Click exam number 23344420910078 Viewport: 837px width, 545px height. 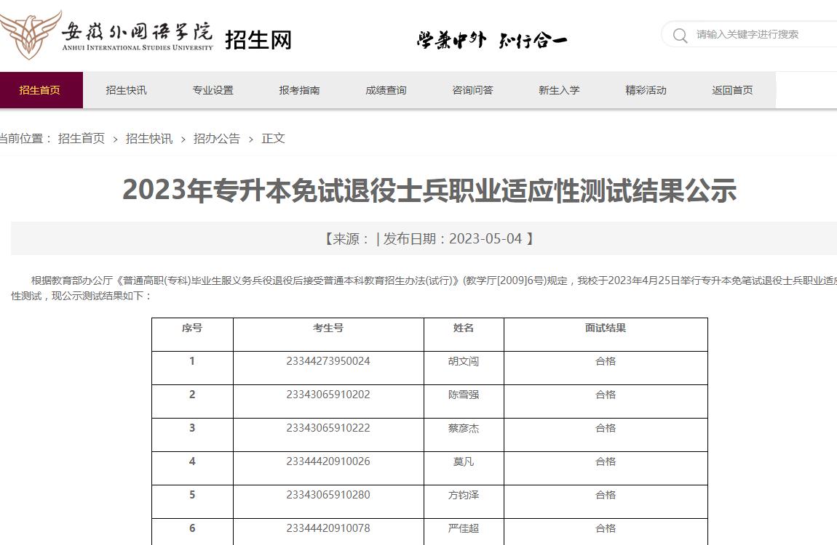click(x=328, y=528)
